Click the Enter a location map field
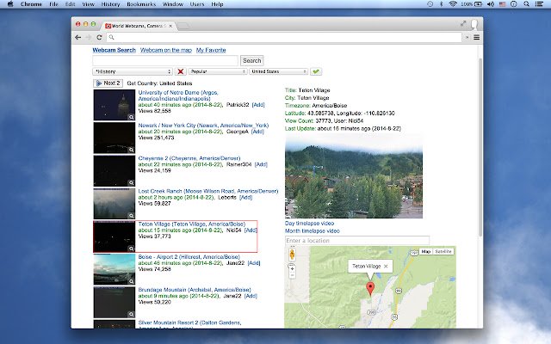 tap(357, 241)
